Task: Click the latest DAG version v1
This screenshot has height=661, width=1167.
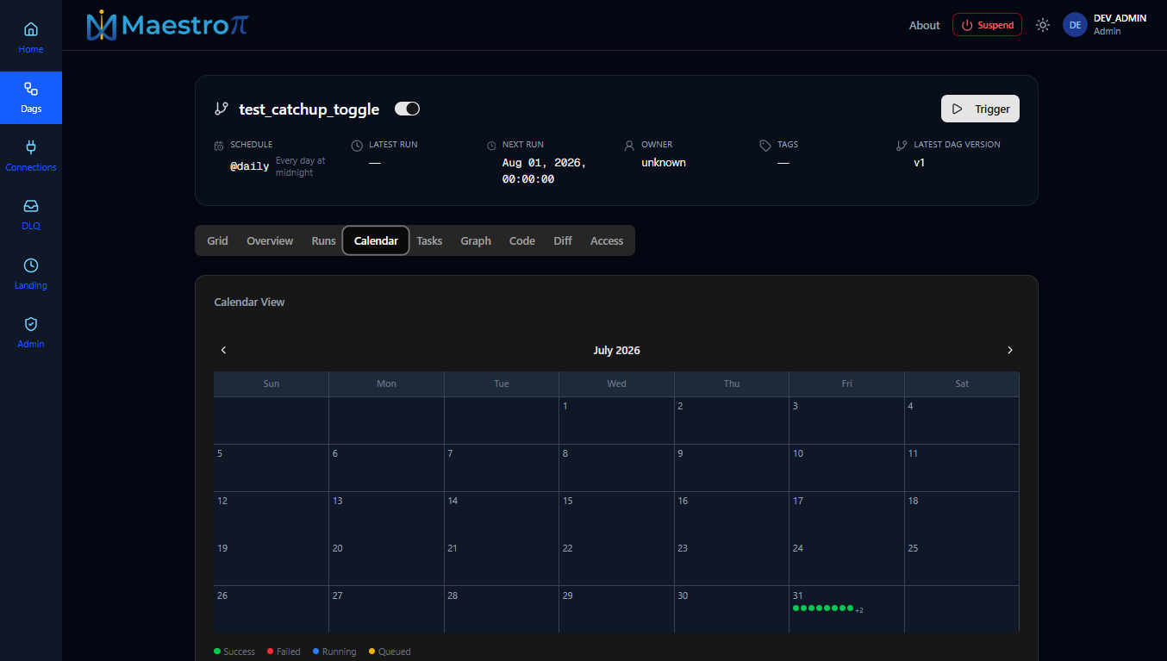Action: coord(920,162)
